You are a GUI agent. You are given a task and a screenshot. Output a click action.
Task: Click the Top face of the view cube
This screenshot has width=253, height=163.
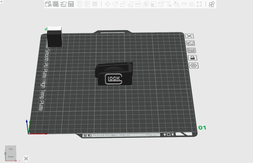pos(11,149)
